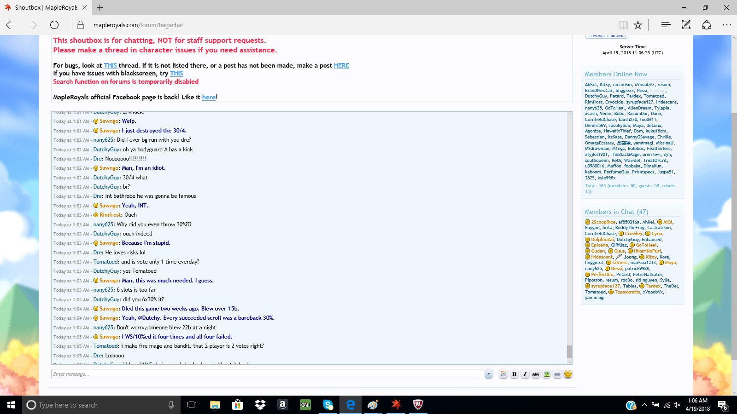This screenshot has width=737, height=414.
Task: Open Skype from the taskbar
Action: [x=328, y=405]
